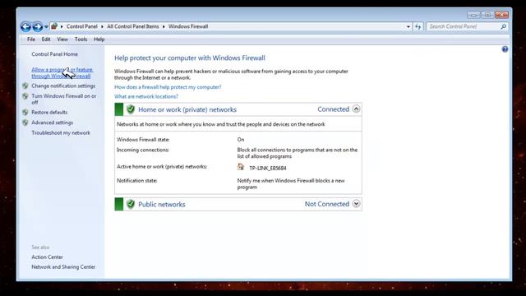The height and width of the screenshot is (296, 526).
Task: Click shield icon beside Change notification settings
Action: click(x=25, y=86)
